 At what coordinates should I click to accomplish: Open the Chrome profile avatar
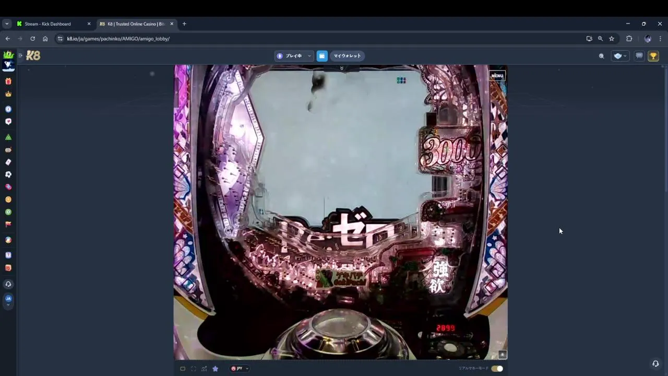pos(648,39)
